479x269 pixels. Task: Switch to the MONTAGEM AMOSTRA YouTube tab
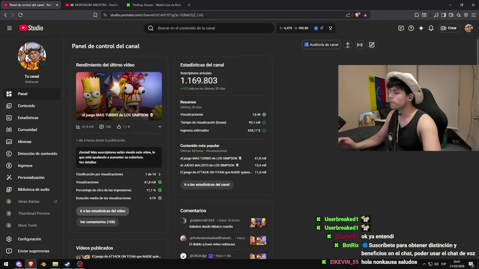(x=92, y=5)
